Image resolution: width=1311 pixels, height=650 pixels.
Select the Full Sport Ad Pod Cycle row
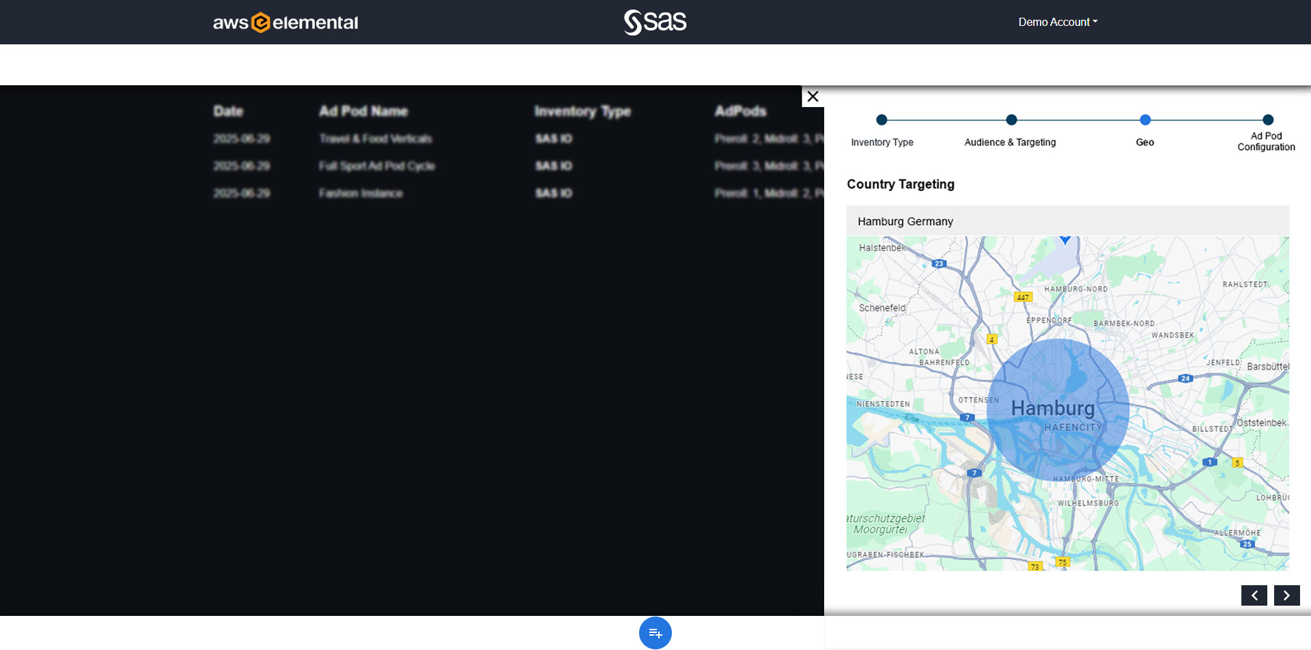377,166
